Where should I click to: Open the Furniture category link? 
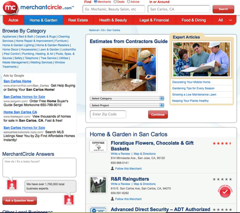coord(61,41)
